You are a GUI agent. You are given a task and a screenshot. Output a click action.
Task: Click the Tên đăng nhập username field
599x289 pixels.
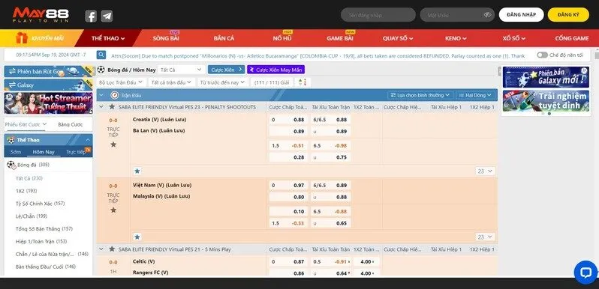click(378, 15)
